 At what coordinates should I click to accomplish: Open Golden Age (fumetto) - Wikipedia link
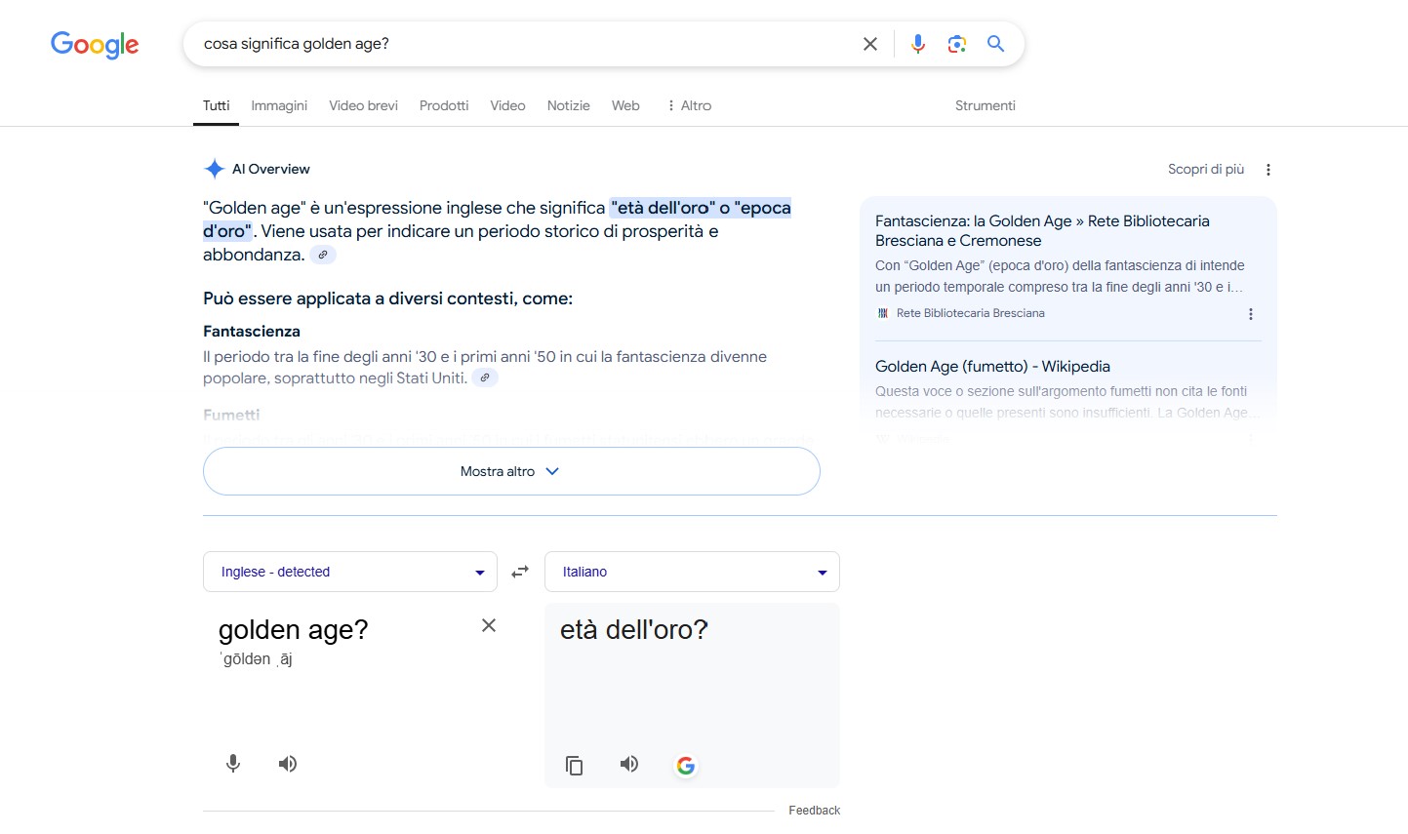pyautogui.click(x=992, y=367)
